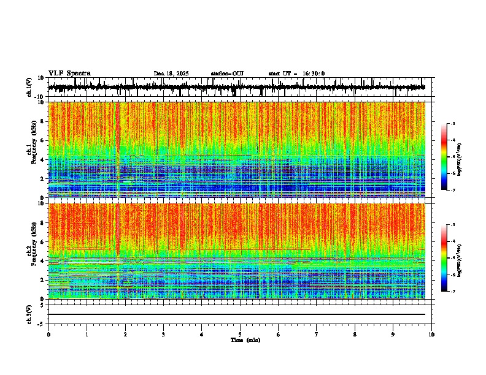Click time axis tick label "4"
The height and width of the screenshot is (375, 486).
201,335
